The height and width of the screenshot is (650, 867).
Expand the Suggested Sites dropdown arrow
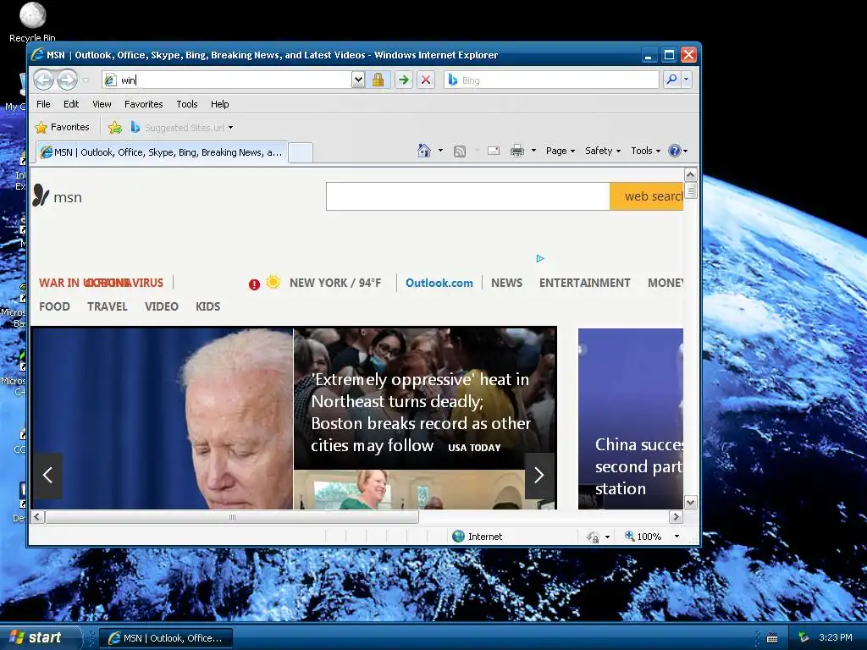point(230,128)
